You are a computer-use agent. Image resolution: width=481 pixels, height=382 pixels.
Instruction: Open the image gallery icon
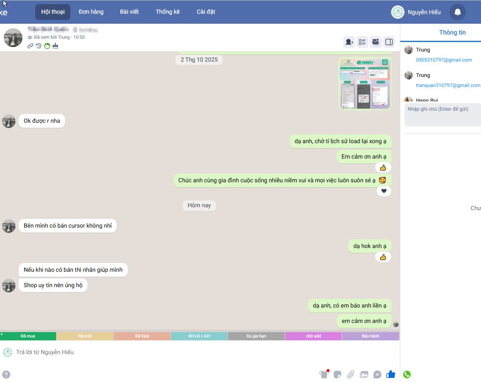pyautogui.click(x=364, y=374)
